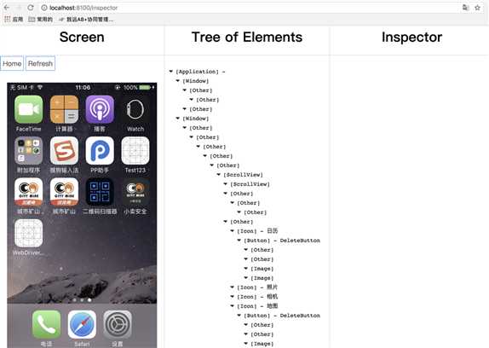Tap the purple Podcasts app icon
The width and height of the screenshot is (489, 348).
100,109
